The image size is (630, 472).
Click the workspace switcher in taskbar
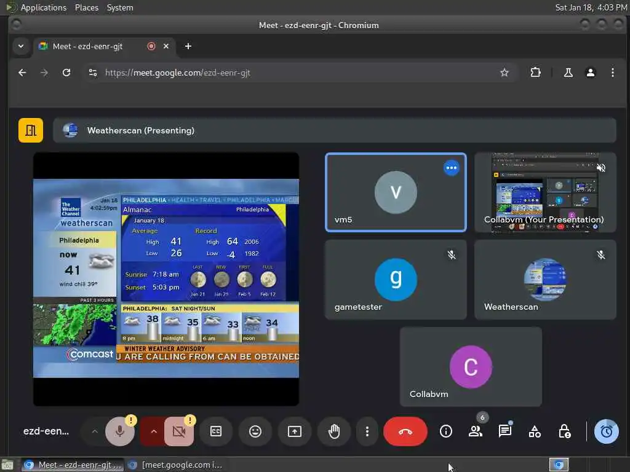coord(559,465)
